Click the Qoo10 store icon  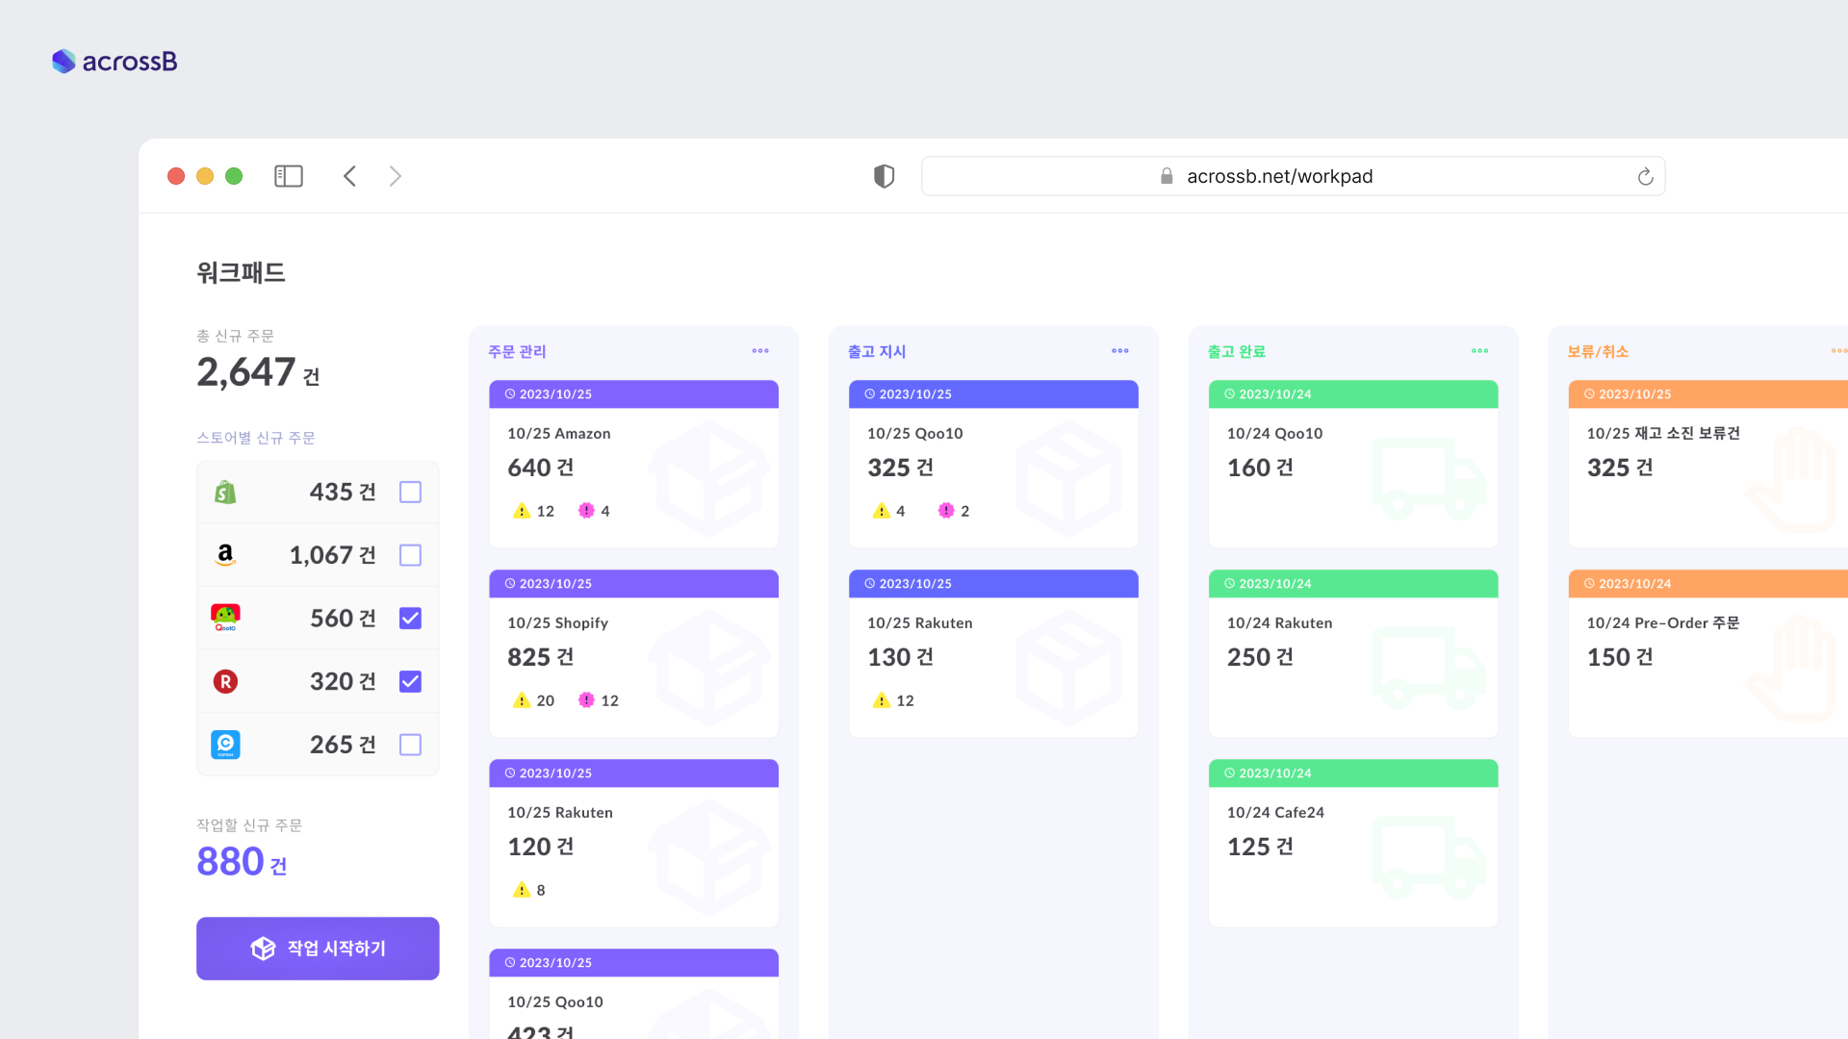click(x=225, y=618)
